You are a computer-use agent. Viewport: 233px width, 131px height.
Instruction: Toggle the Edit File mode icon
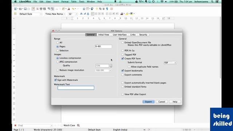tap(33, 9)
